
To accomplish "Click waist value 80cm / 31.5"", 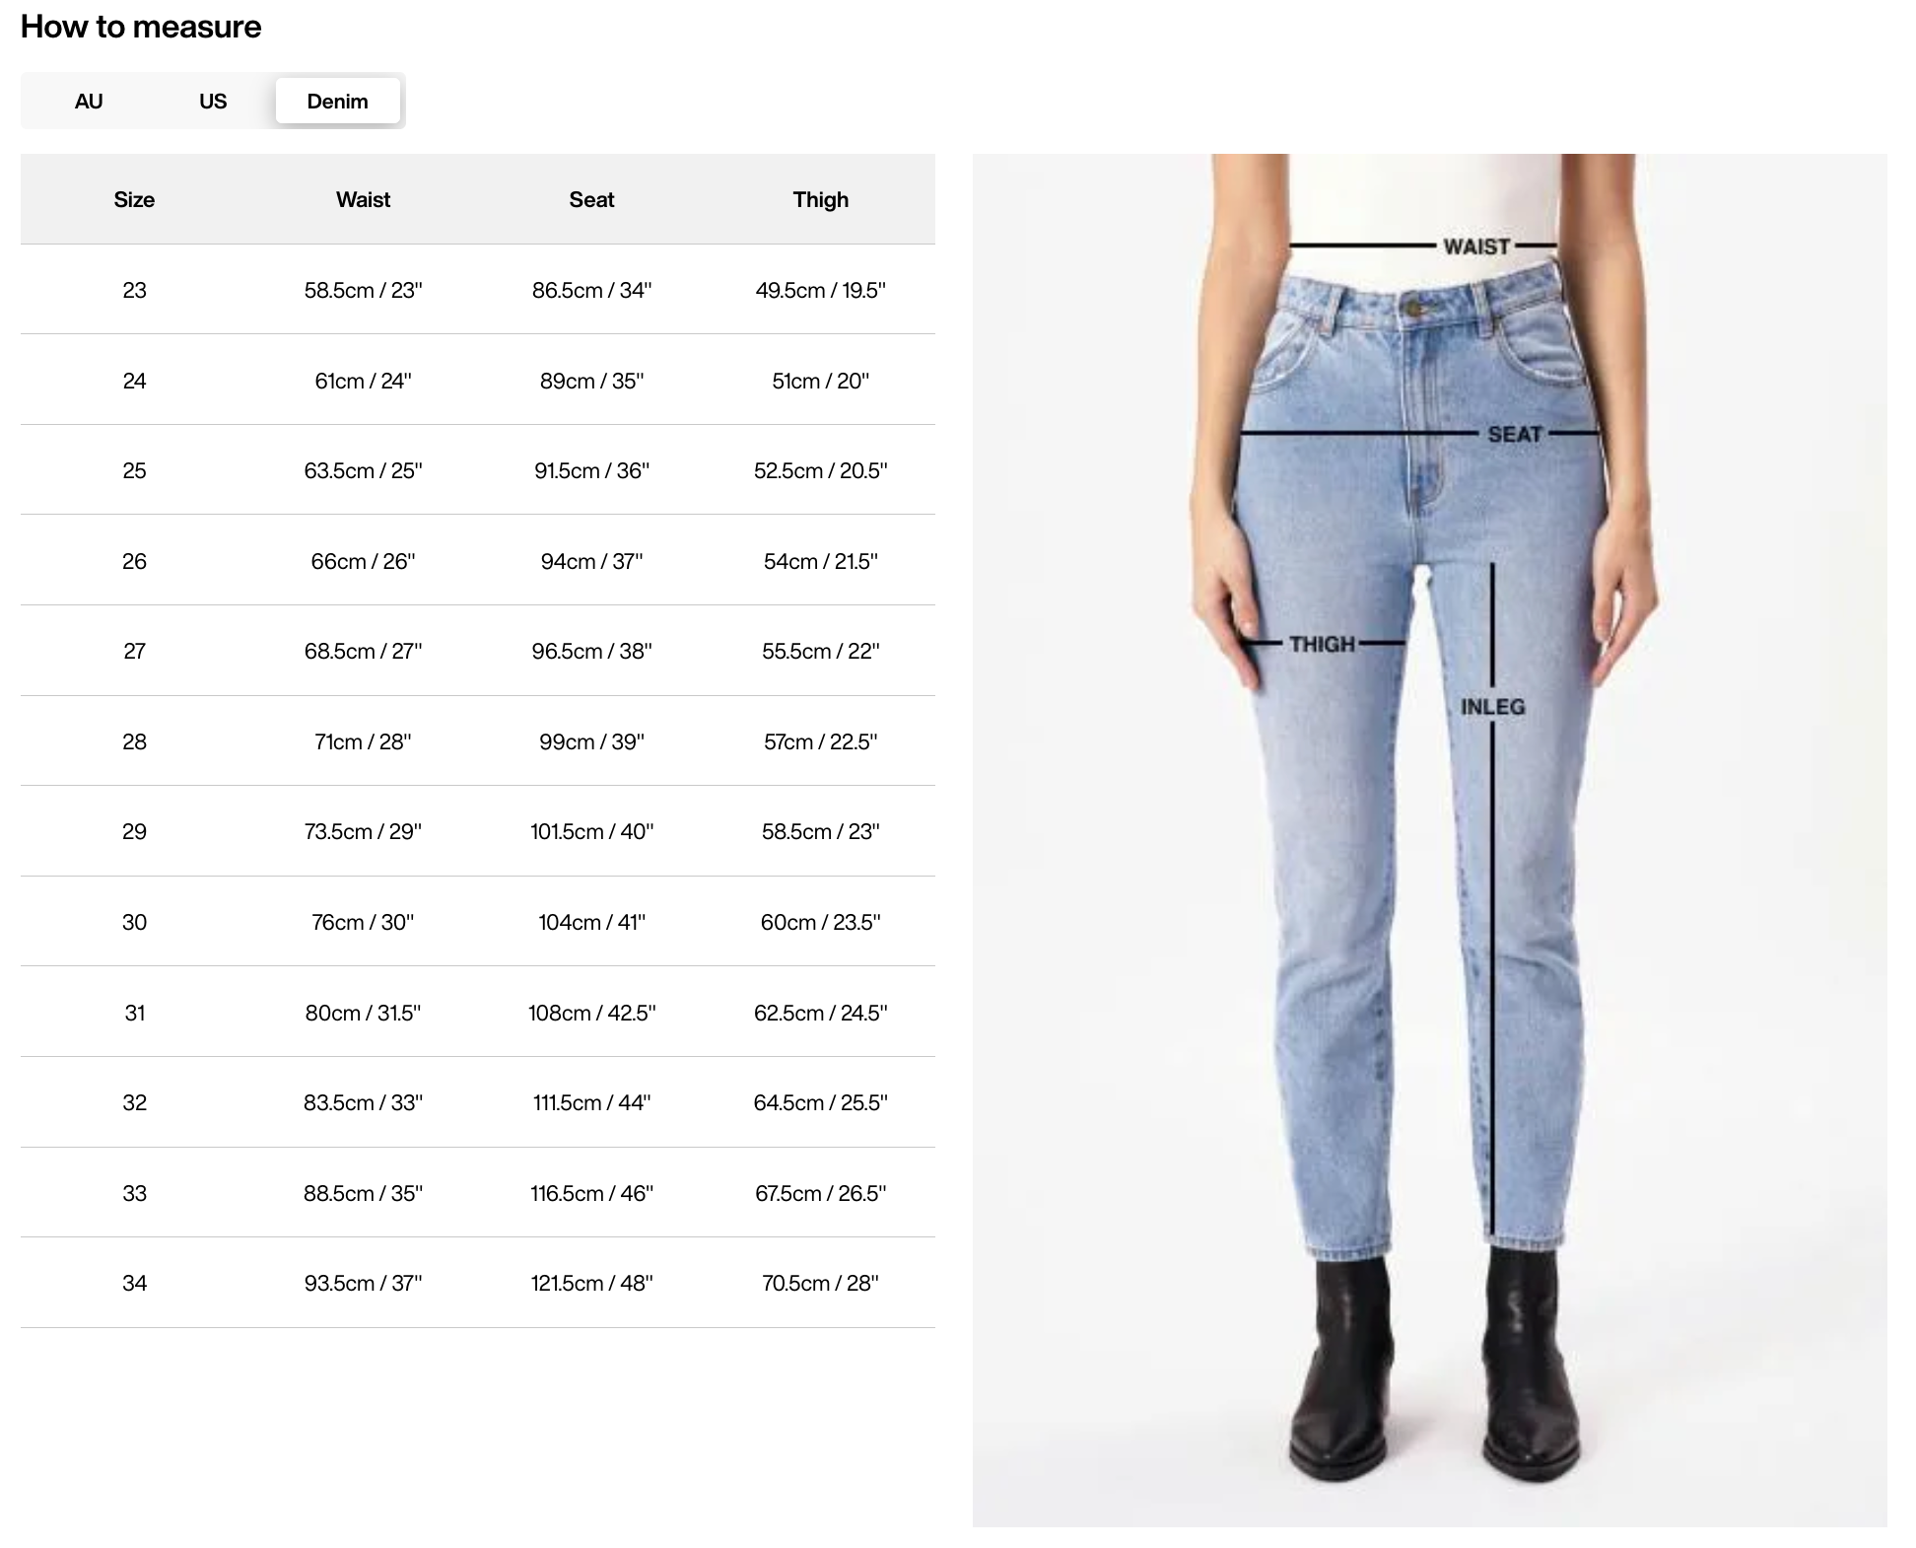I will [363, 1014].
